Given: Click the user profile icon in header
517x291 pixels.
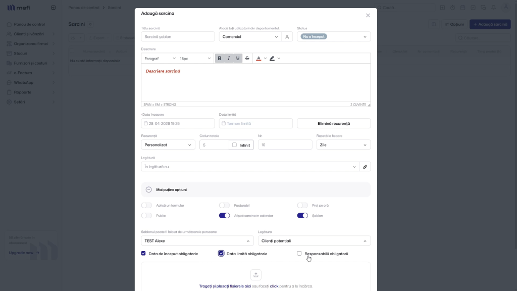Looking at the screenshot, I should (x=506, y=7).
